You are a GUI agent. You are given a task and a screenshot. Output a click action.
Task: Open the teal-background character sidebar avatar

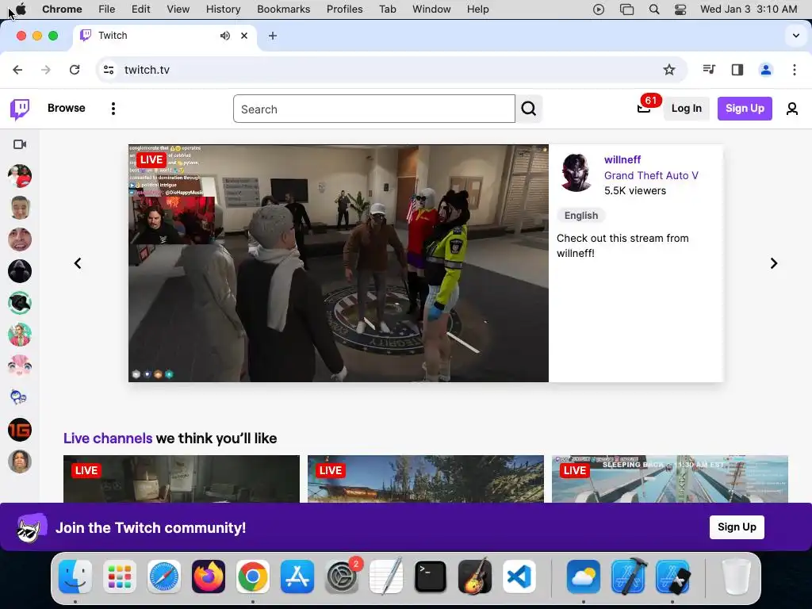20,335
